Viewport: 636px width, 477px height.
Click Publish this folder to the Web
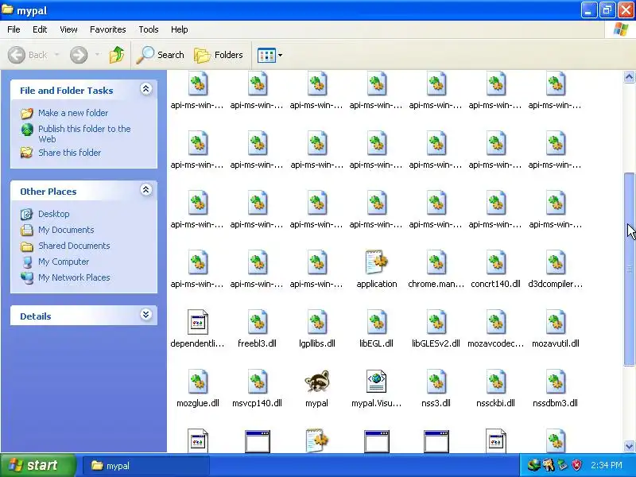tap(84, 134)
